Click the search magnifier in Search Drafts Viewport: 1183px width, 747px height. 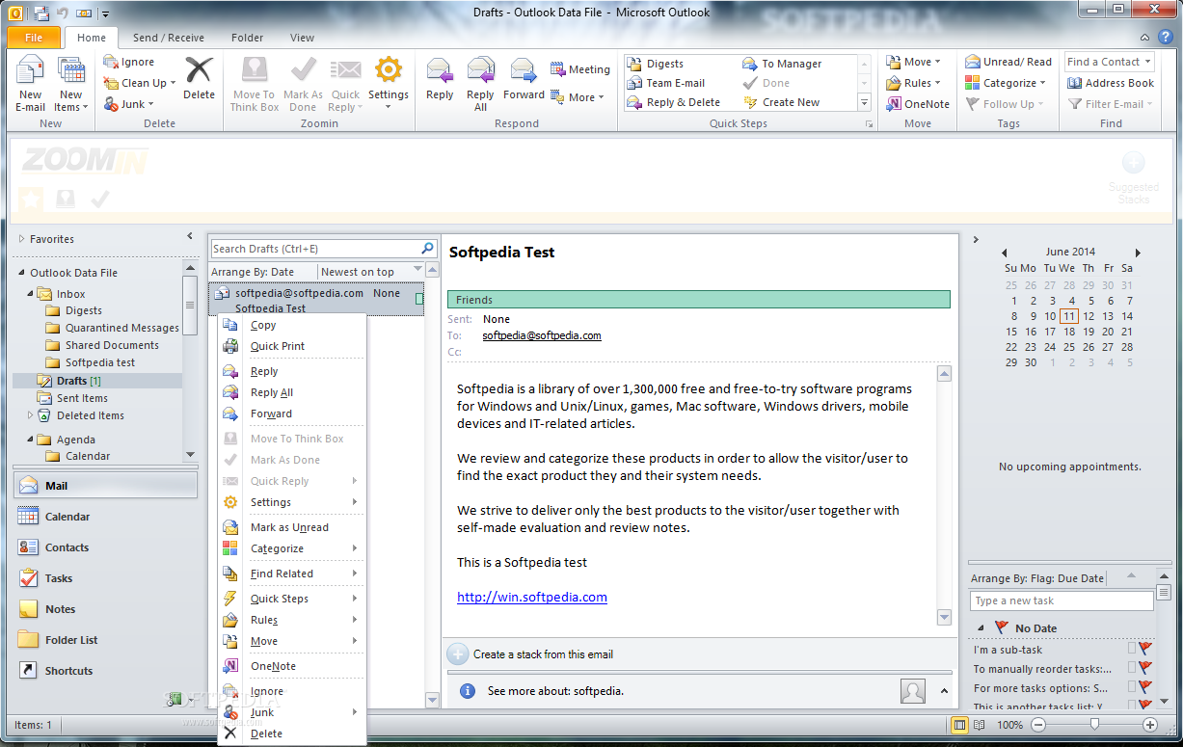(x=428, y=248)
